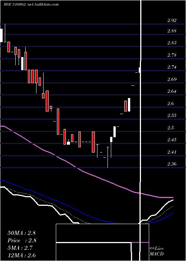Viewport: 186px width, 261px height.
Task: Click the 50MA : 2.8 readout
Action: tap(22, 233)
